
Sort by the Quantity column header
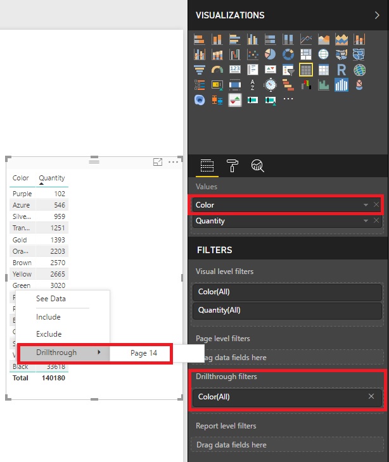click(x=52, y=178)
